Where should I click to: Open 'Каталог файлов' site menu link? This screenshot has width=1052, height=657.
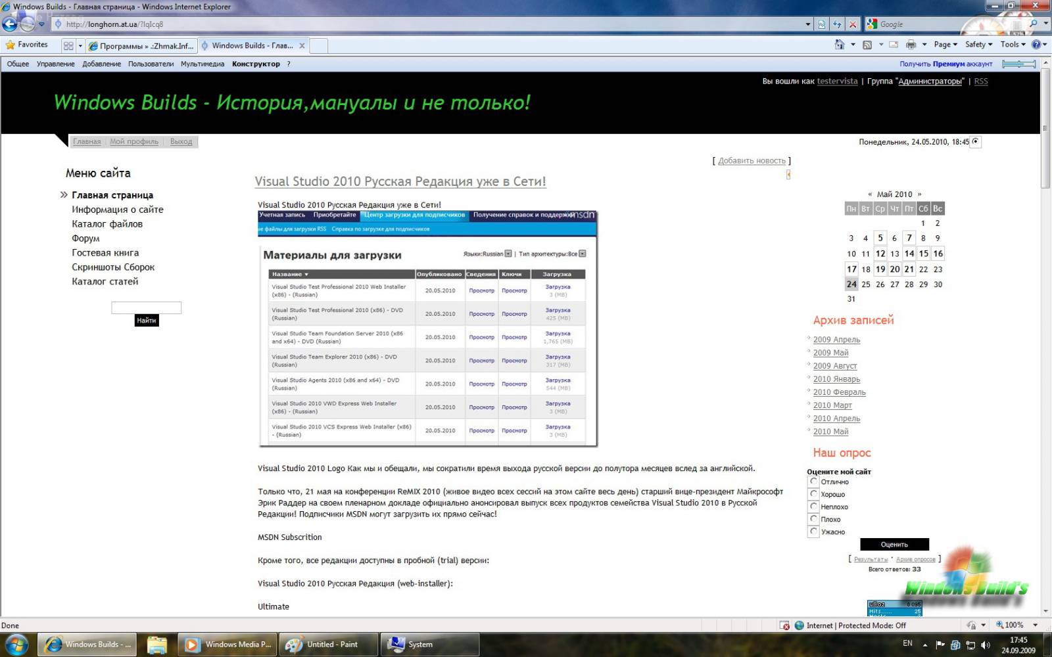tap(107, 224)
